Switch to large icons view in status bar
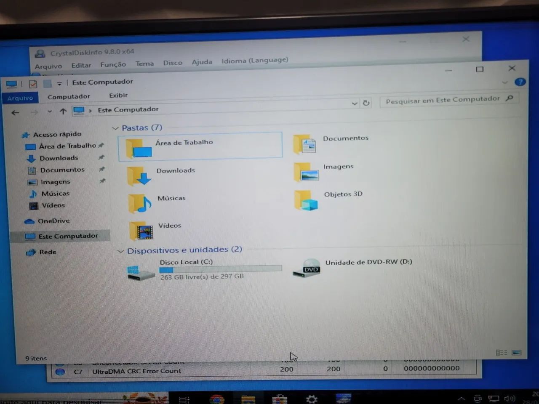Screen dimensions: 539x404 tap(517, 353)
